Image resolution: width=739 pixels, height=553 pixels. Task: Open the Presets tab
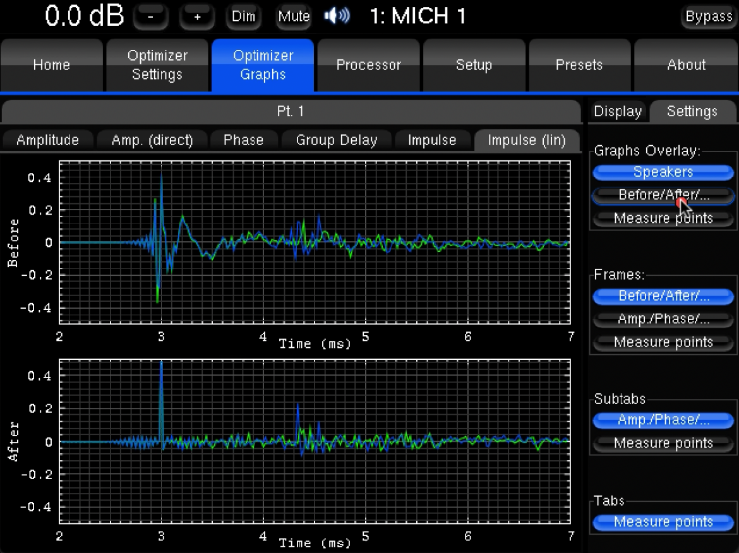(580, 65)
